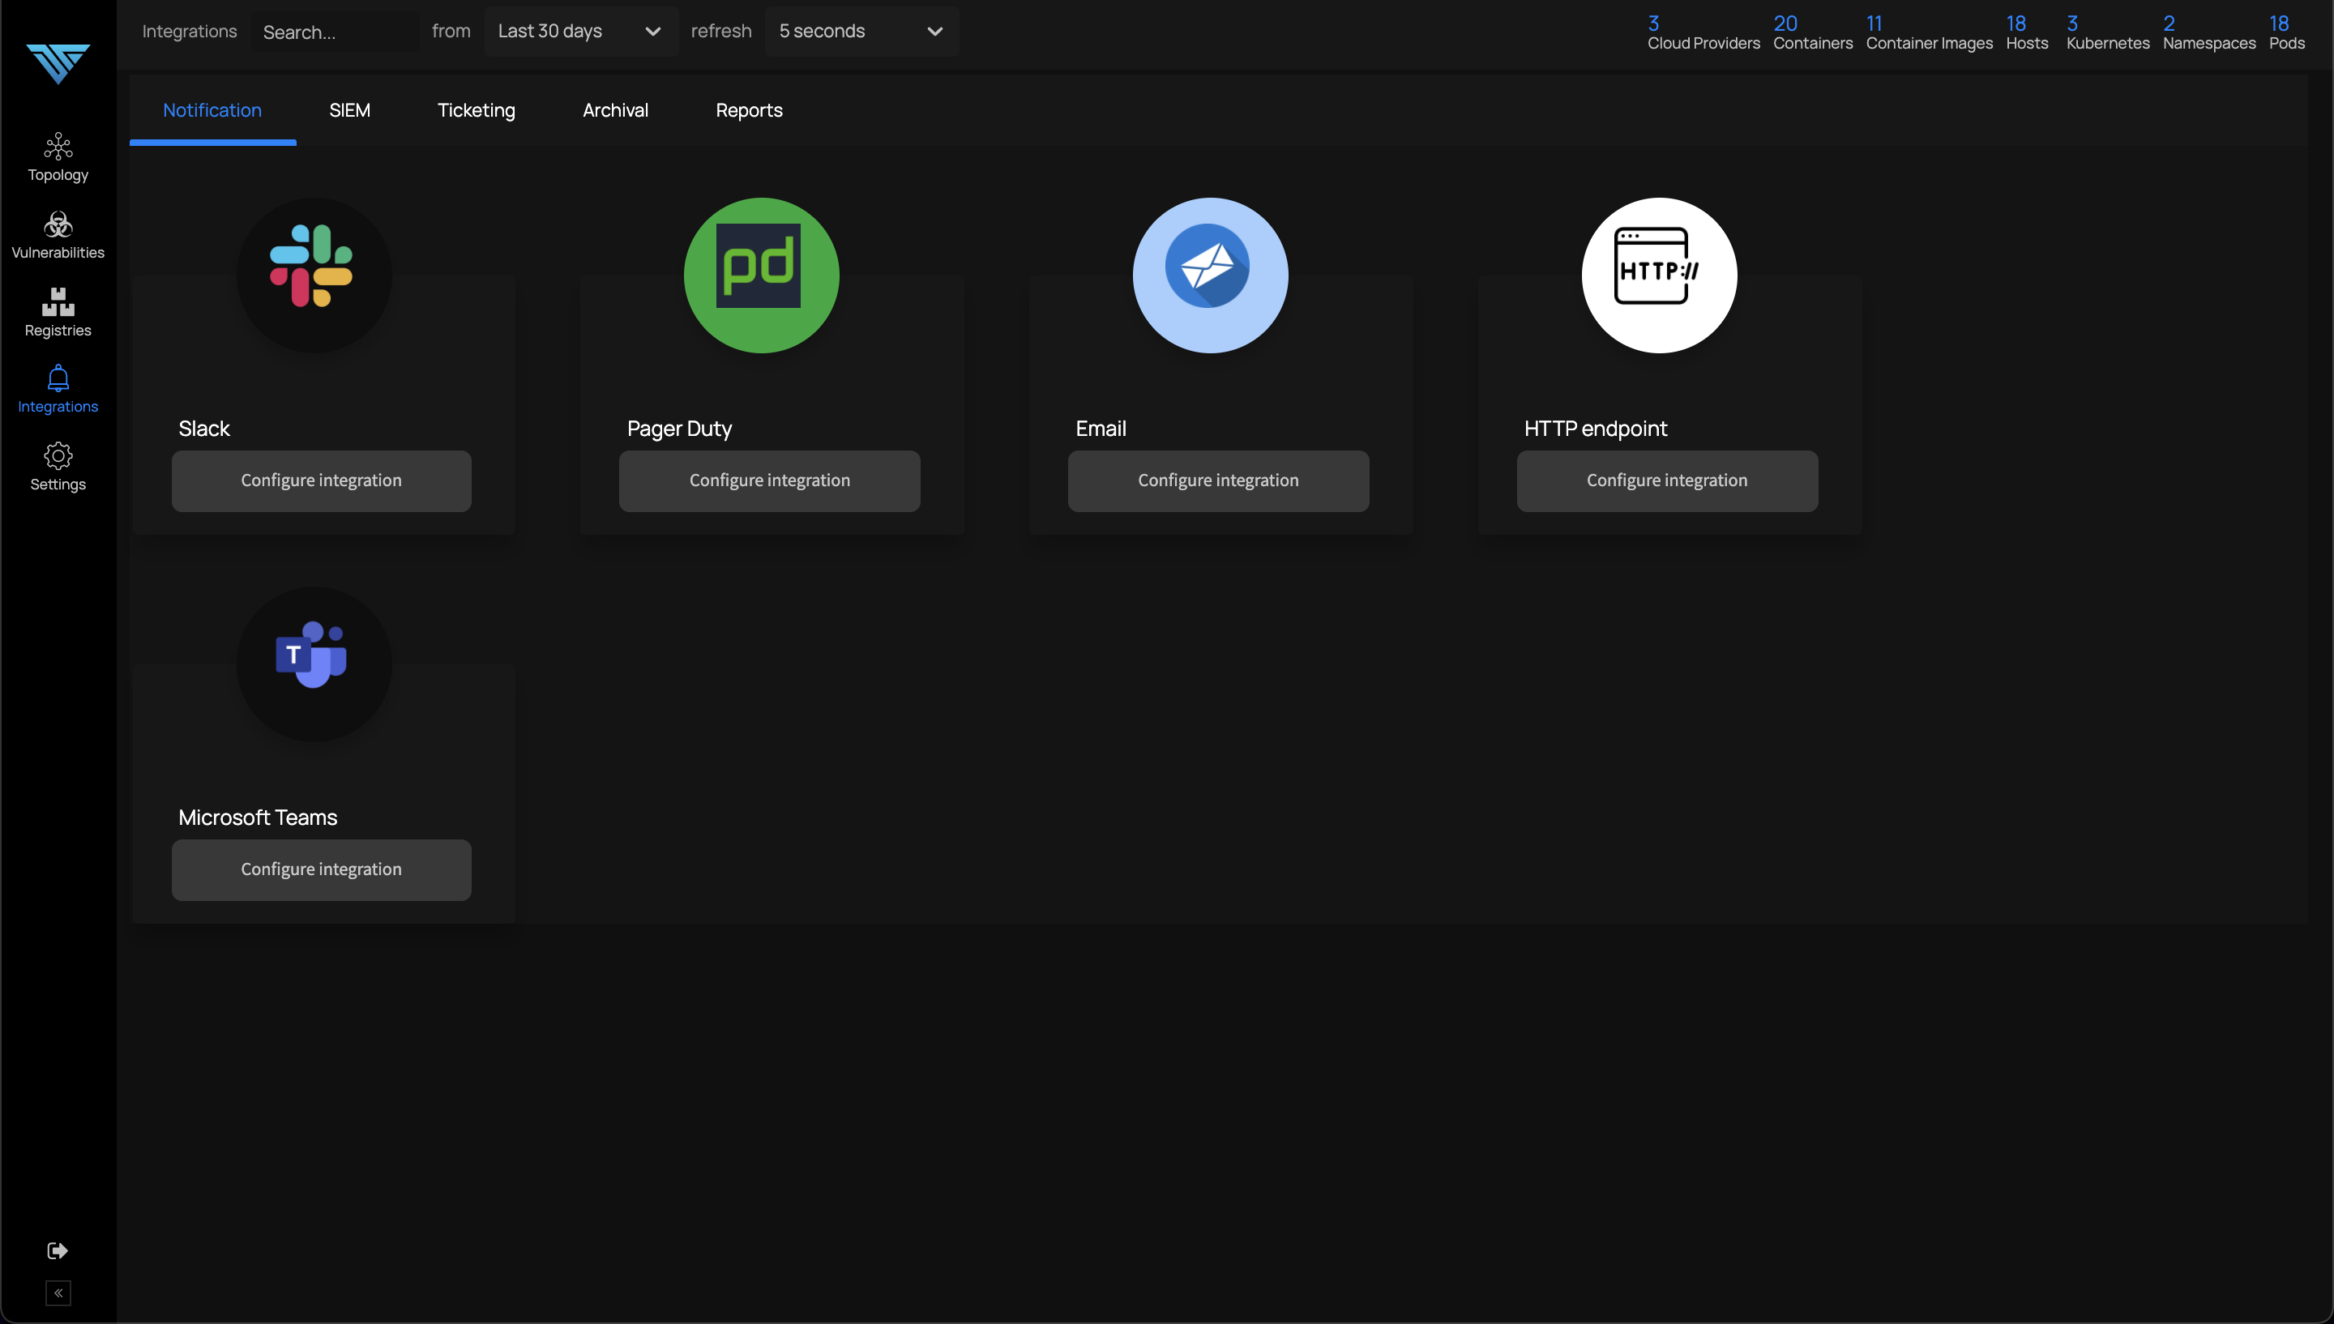Open the Topology sidebar icon
This screenshot has height=1324, width=2334.
point(58,147)
